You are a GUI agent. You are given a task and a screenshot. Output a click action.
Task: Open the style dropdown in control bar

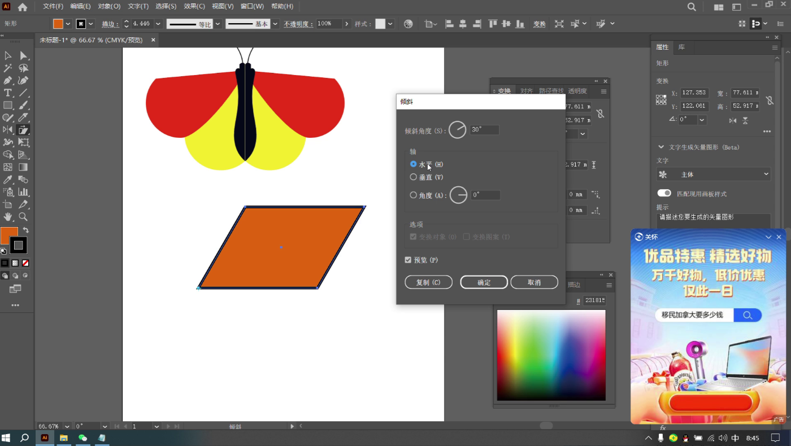point(390,24)
